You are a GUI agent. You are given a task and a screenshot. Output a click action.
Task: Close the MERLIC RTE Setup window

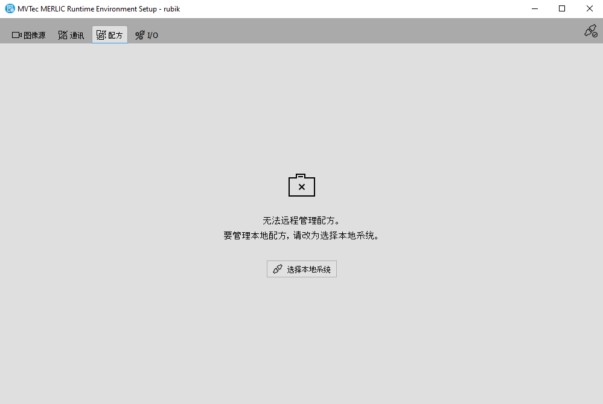589,8
